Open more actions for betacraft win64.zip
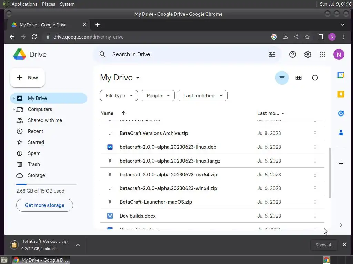This screenshot has height=264, width=353. [x=315, y=188]
